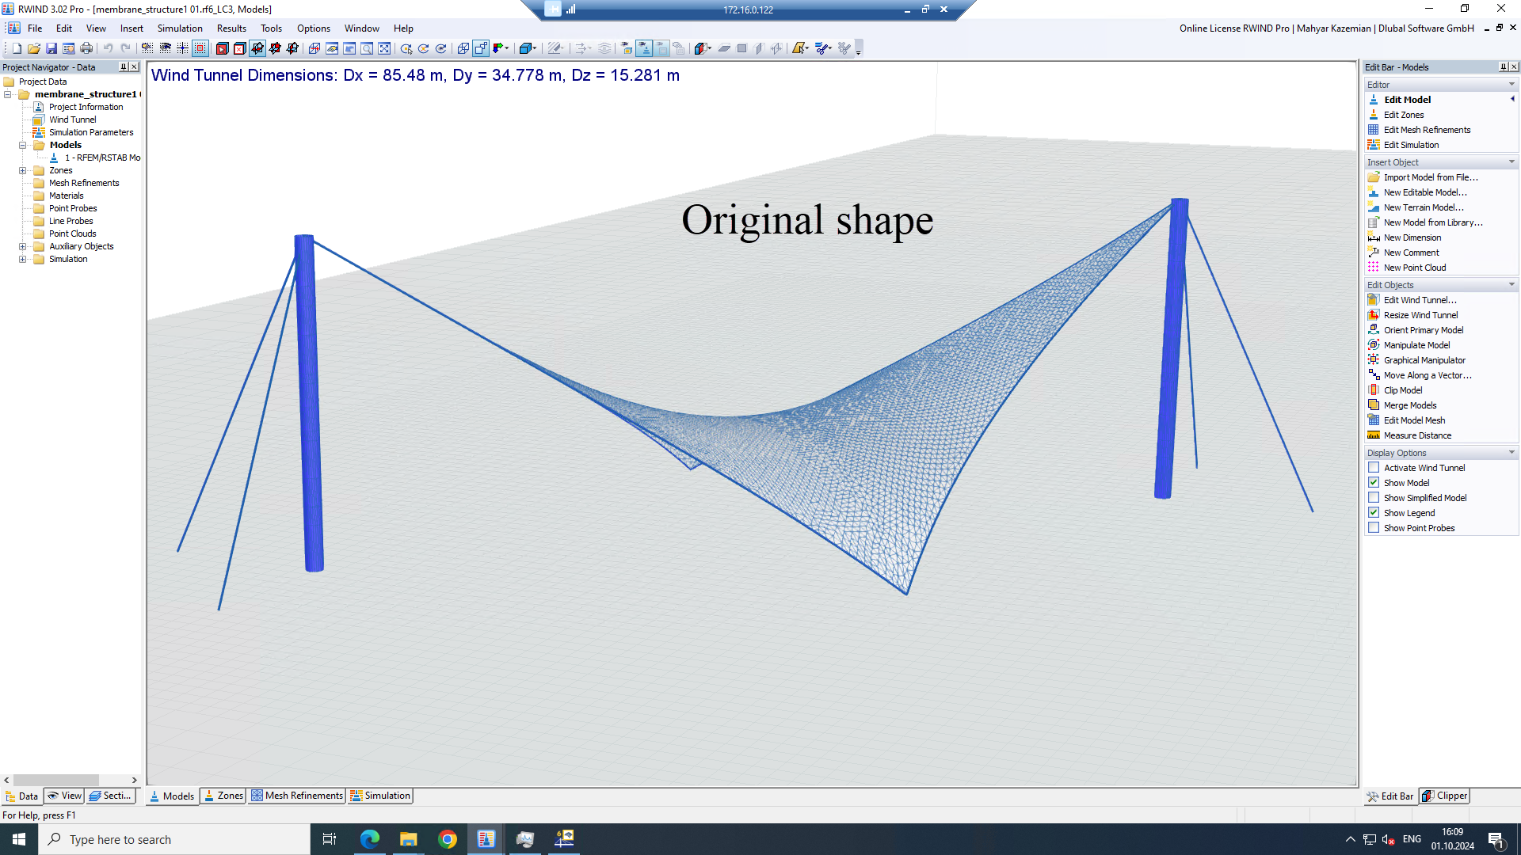Image resolution: width=1521 pixels, height=855 pixels.
Task: Open the Simulation menu
Action: 180,28
